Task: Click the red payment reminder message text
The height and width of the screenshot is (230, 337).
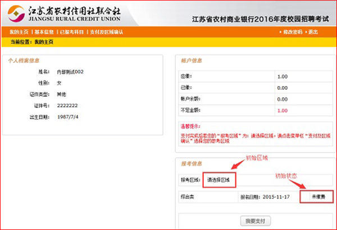Action: pos(256,138)
